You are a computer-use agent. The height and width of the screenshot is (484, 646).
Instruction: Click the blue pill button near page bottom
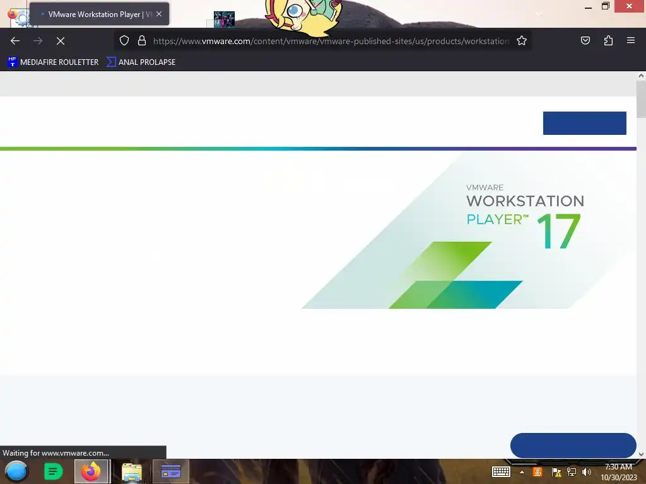(x=573, y=446)
